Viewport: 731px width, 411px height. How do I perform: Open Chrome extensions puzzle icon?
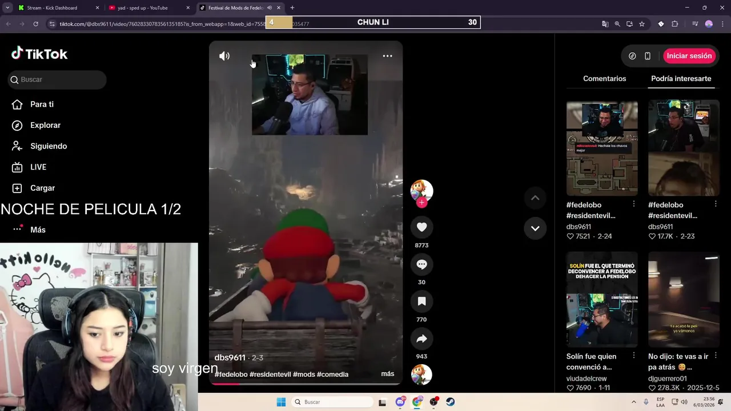click(675, 24)
